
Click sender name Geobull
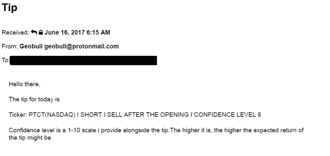[31, 46]
